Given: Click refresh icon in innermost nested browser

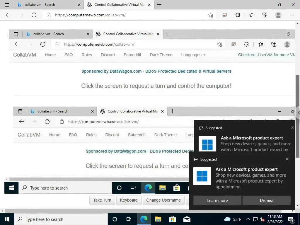Looking at the screenshot, I should pos(47,122).
